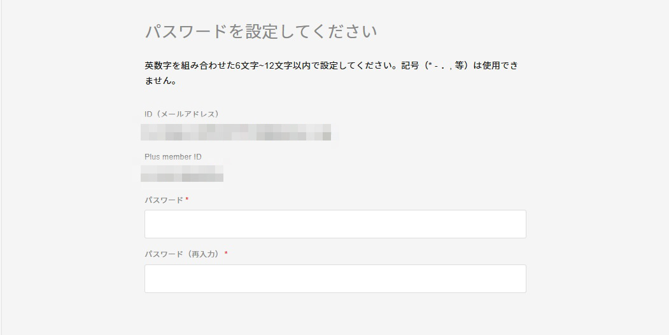Click the ID（メールアドレス） label
Screen dimensions: 669x335
click(x=181, y=114)
